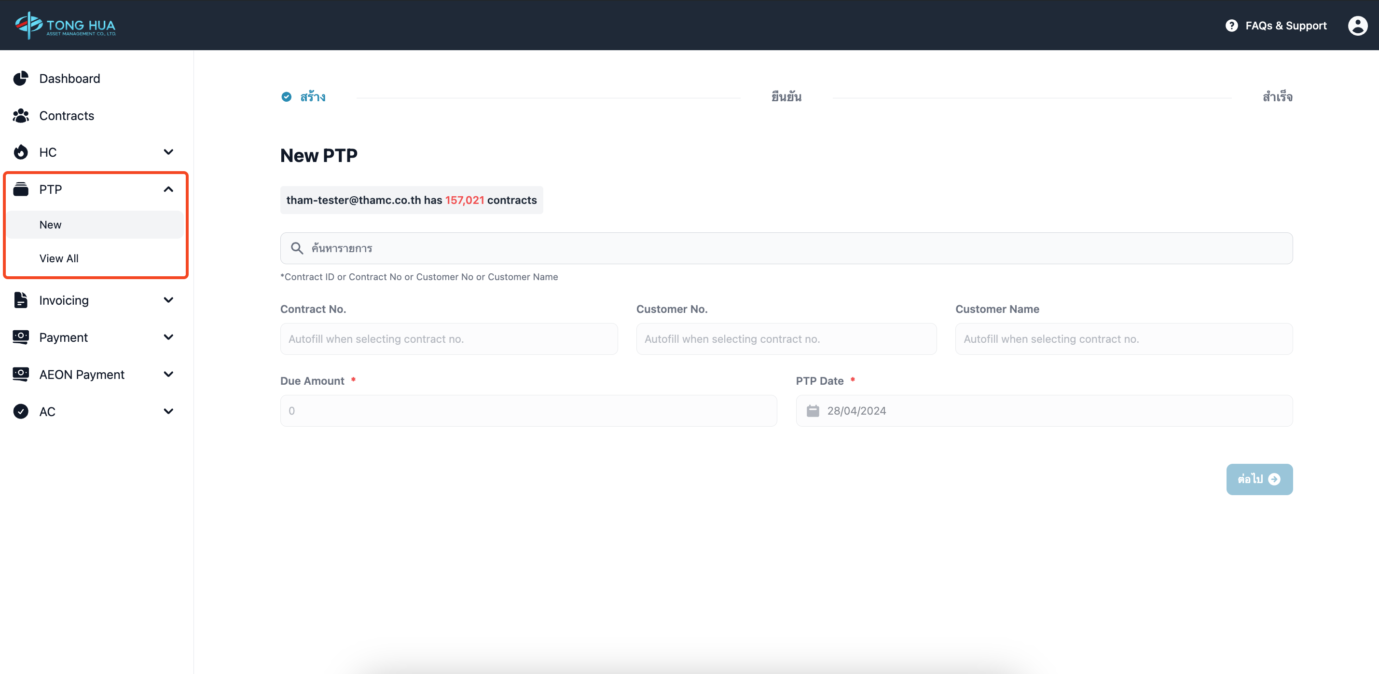Image resolution: width=1379 pixels, height=674 pixels.
Task: Open View All under PTP
Action: click(x=59, y=258)
